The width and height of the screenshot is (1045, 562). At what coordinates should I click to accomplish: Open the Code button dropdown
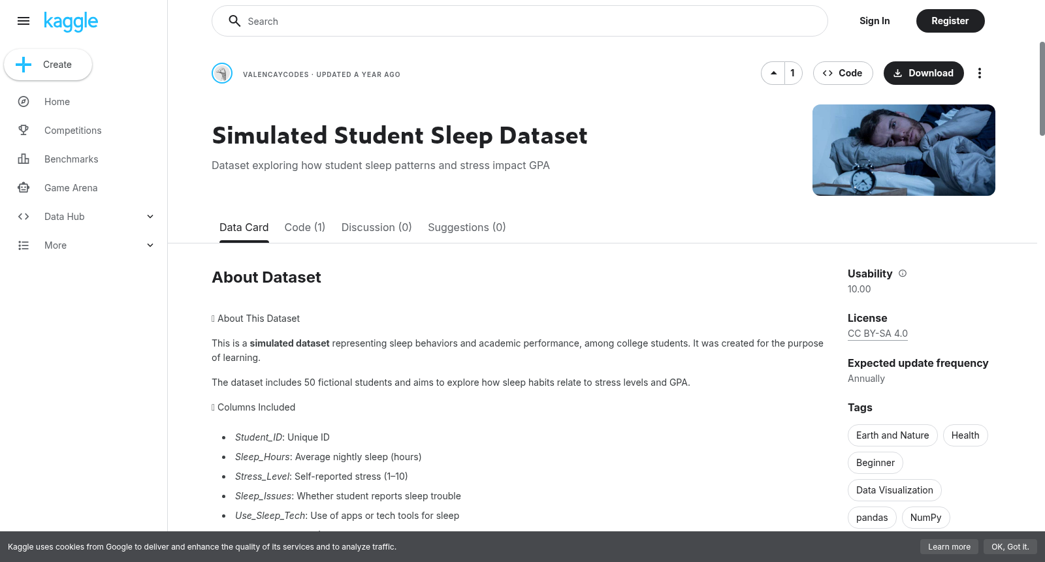(843, 73)
